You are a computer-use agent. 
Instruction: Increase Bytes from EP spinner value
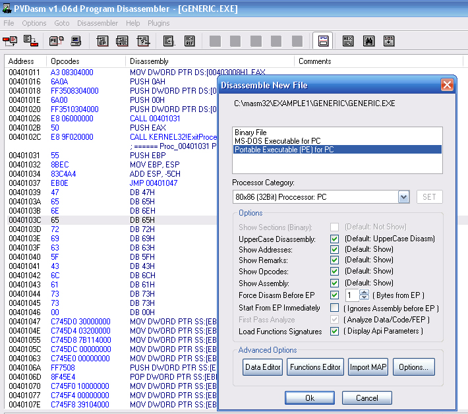click(365, 292)
